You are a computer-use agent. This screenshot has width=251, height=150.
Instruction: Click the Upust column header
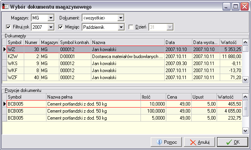tap(204, 97)
